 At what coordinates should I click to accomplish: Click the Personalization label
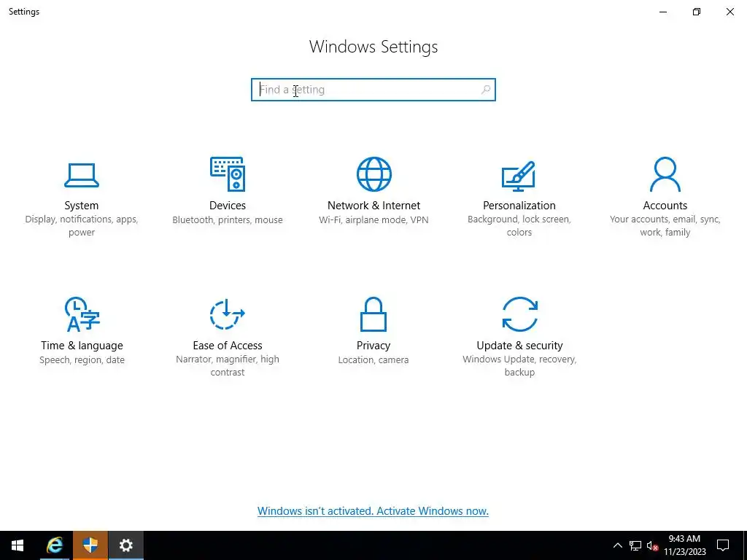click(519, 205)
